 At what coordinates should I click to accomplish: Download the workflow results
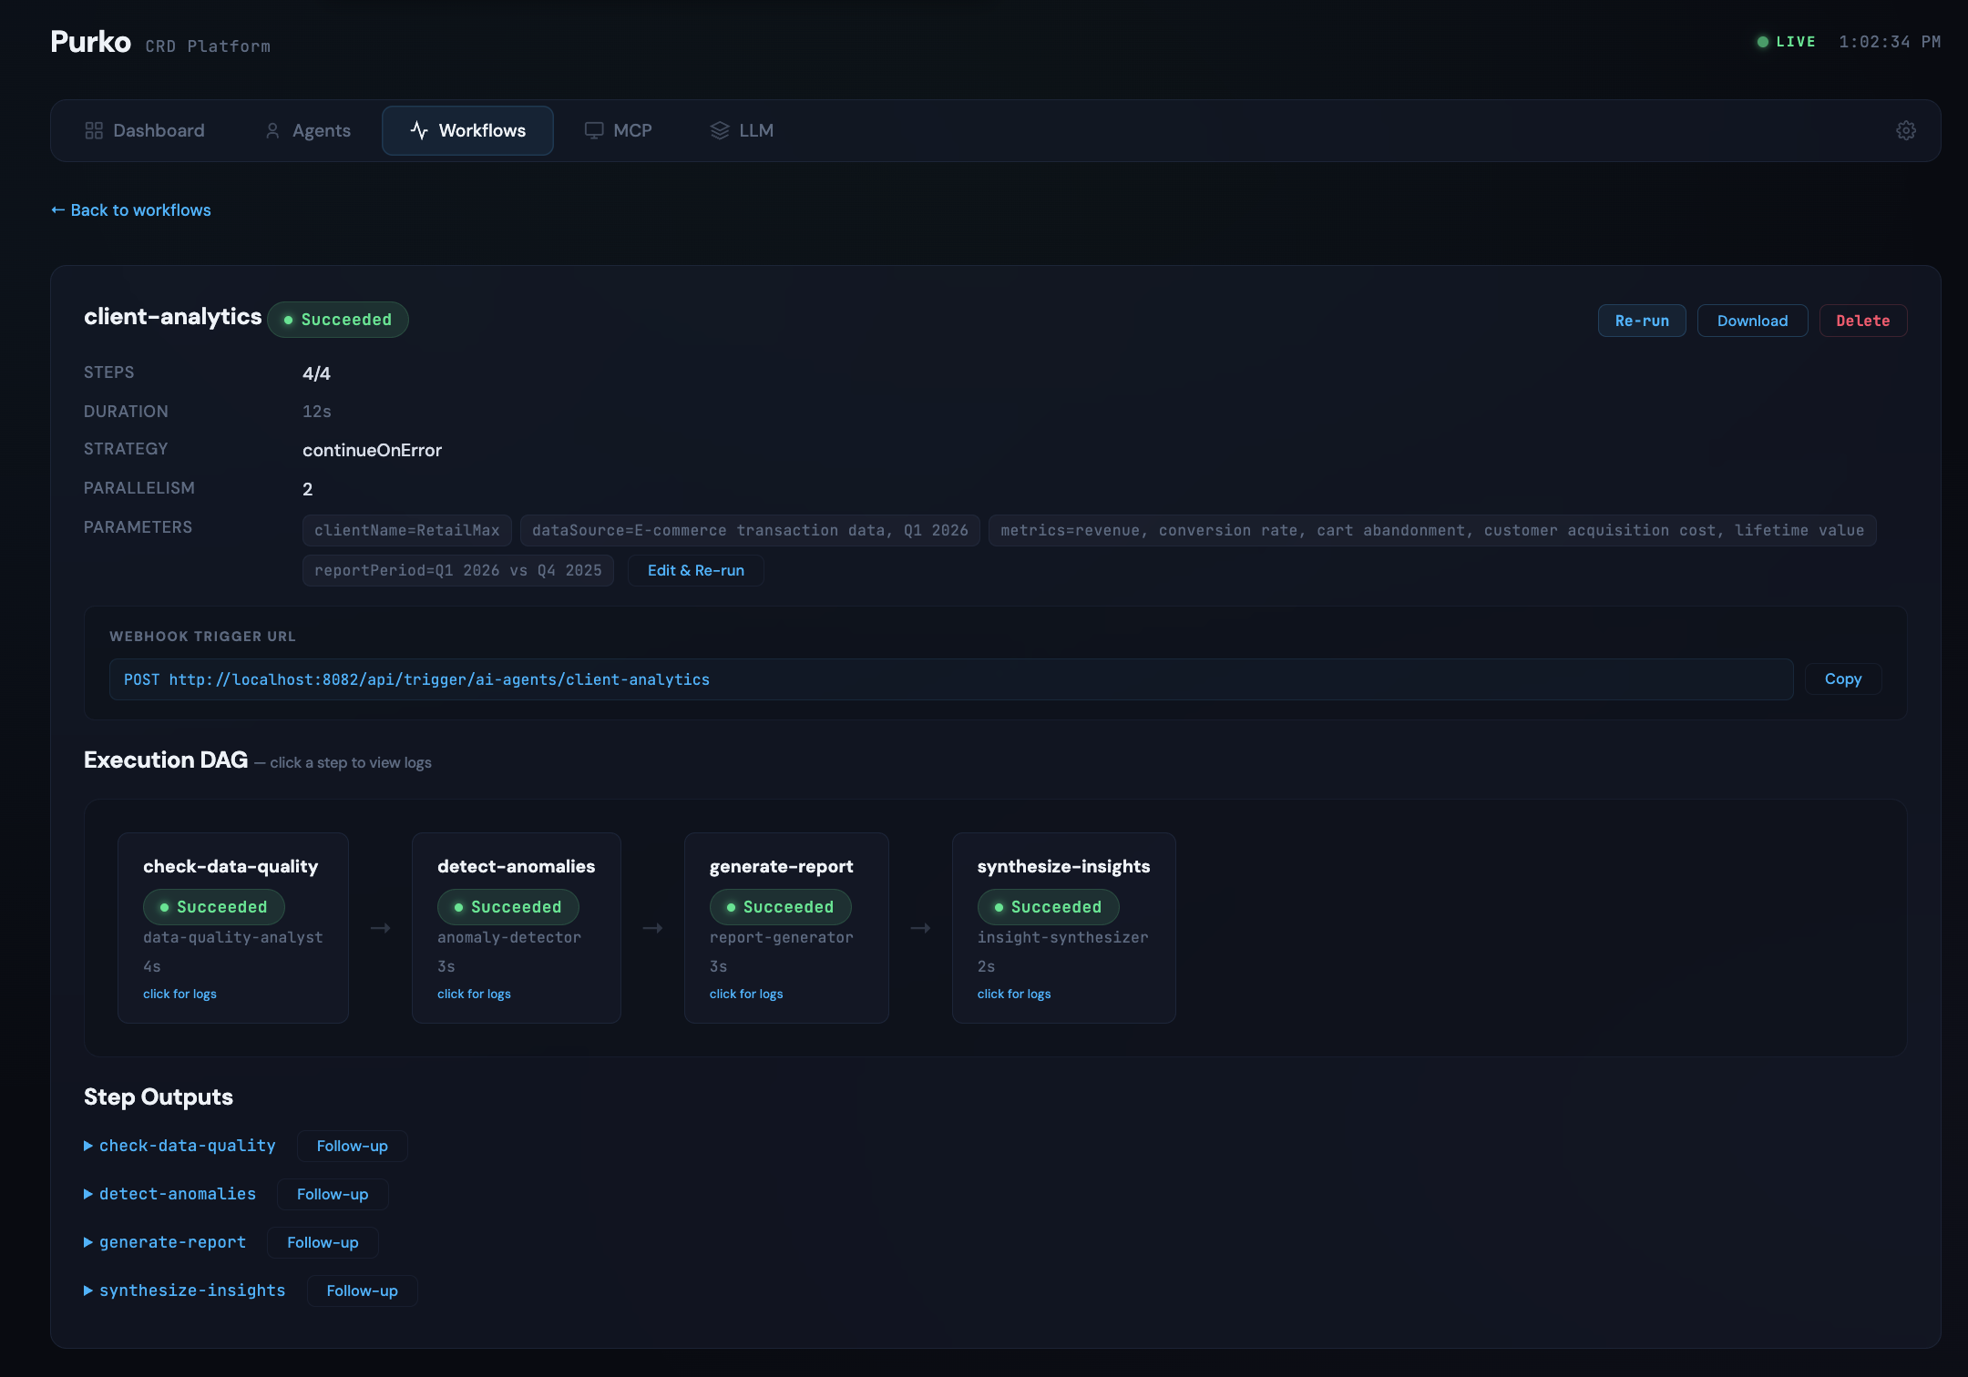coord(1752,321)
